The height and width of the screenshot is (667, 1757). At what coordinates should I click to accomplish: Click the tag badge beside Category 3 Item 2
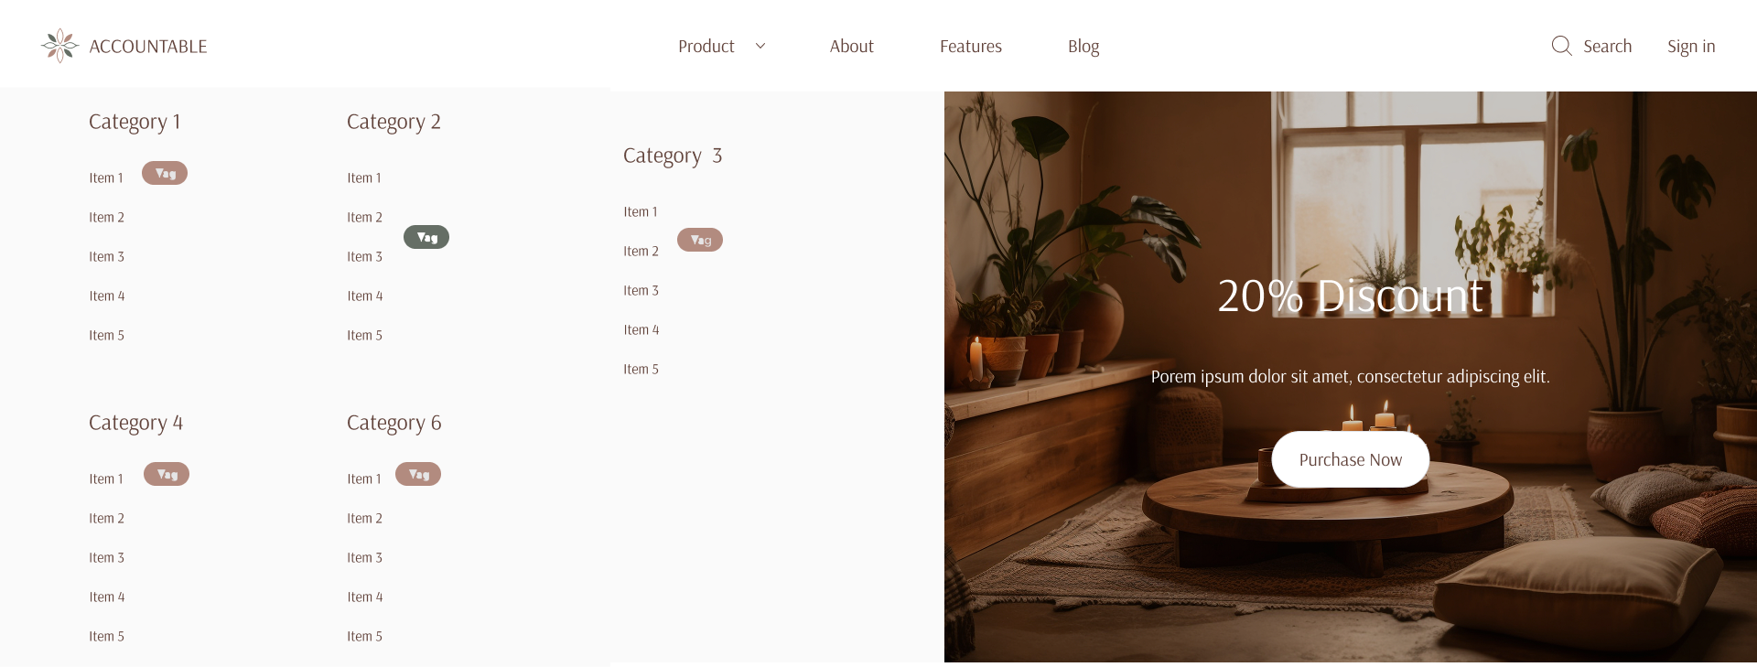tap(700, 240)
